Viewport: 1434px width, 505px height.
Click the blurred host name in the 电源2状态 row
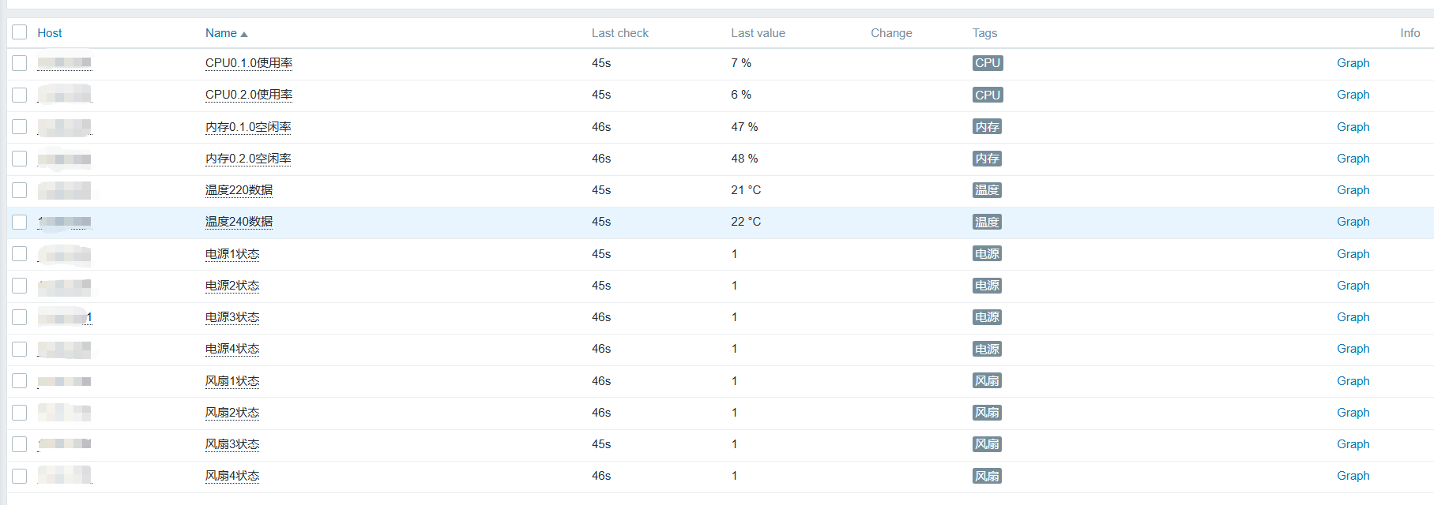coord(65,286)
